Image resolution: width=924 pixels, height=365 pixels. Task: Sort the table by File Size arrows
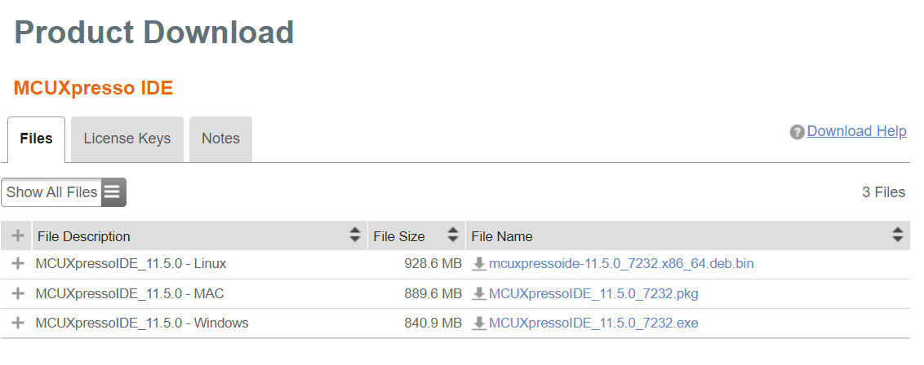[453, 235]
